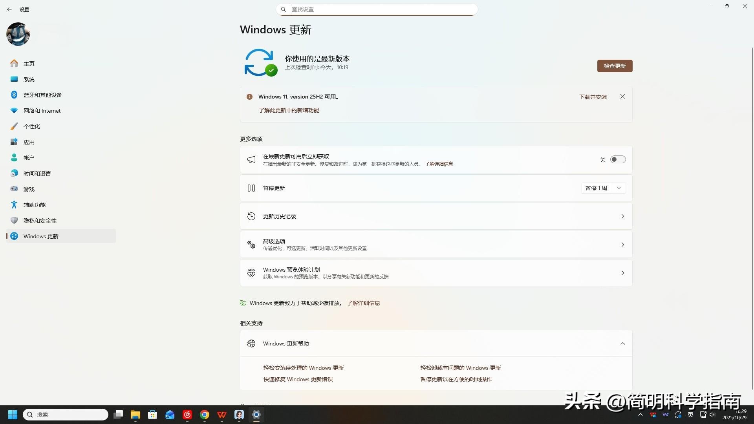The width and height of the screenshot is (754, 424).
Task: Select 游戏 in the settings sidebar
Action: tap(28, 189)
